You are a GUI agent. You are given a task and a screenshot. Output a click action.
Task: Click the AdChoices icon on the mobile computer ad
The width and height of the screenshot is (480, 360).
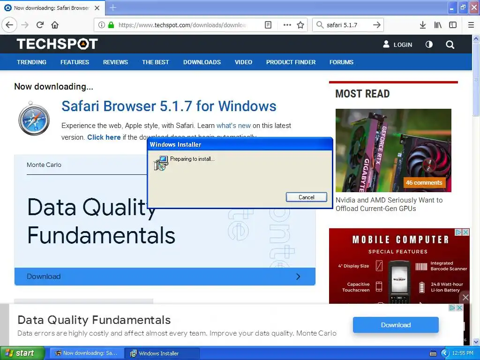(458, 232)
